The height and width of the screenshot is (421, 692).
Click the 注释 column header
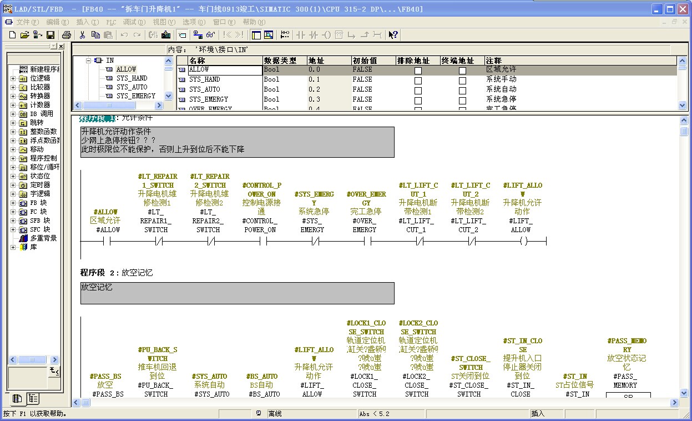(580, 61)
